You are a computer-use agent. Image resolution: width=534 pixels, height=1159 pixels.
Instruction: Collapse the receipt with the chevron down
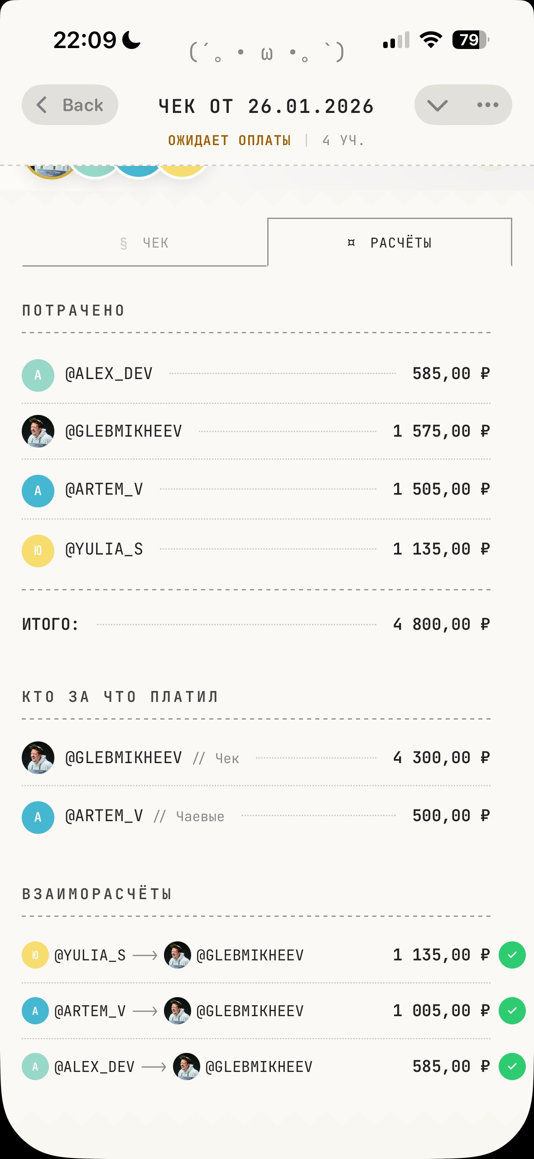pyautogui.click(x=437, y=105)
